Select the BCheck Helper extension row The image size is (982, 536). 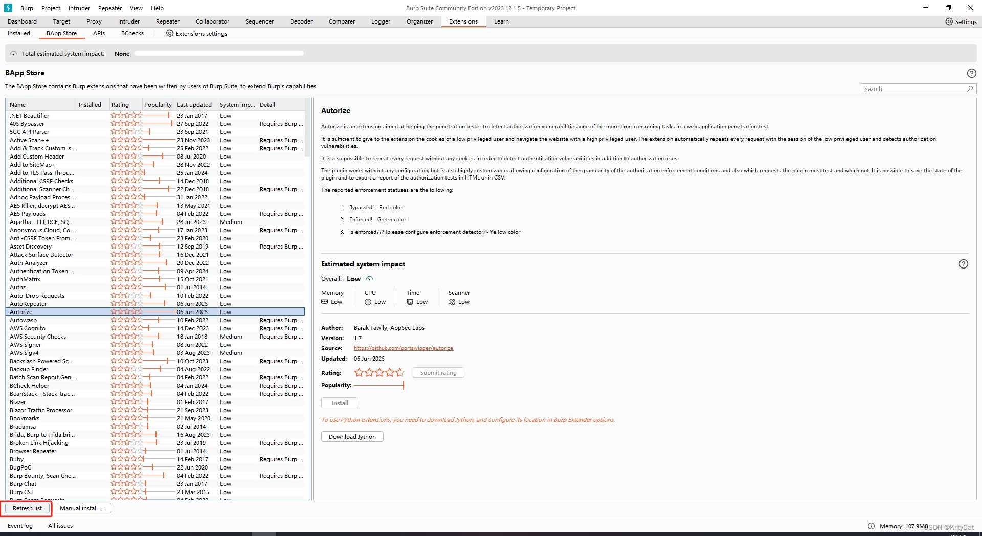(155, 386)
